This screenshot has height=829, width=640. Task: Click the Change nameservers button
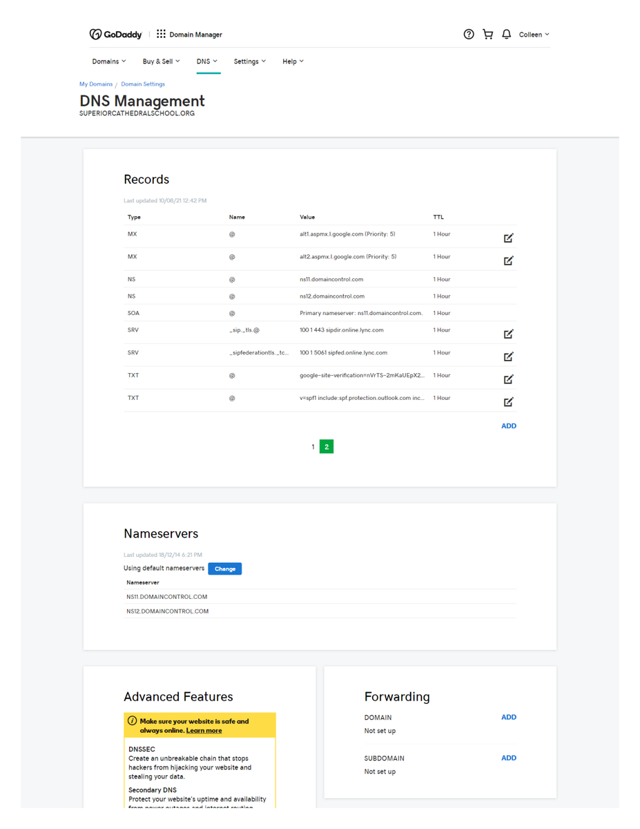tap(224, 569)
